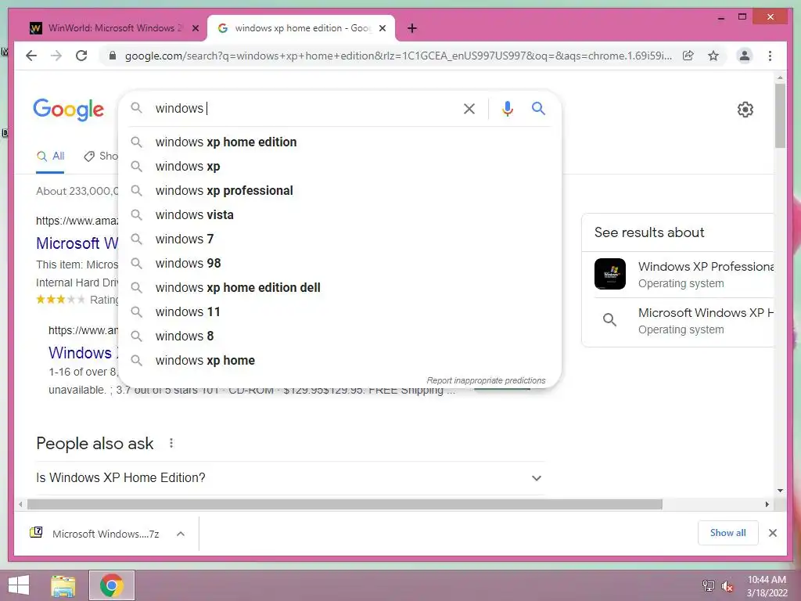Screen dimensions: 801x601
Task: Click the address bar URL
Action: coord(398,56)
